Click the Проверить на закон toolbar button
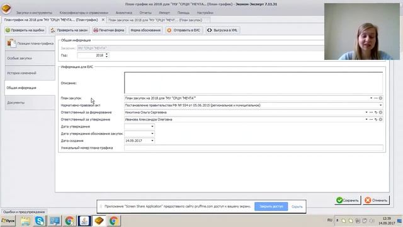 [x=69, y=30]
